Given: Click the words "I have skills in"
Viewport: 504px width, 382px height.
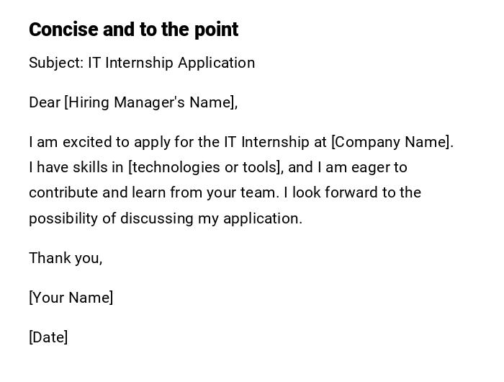Looking at the screenshot, I should coord(76,167).
